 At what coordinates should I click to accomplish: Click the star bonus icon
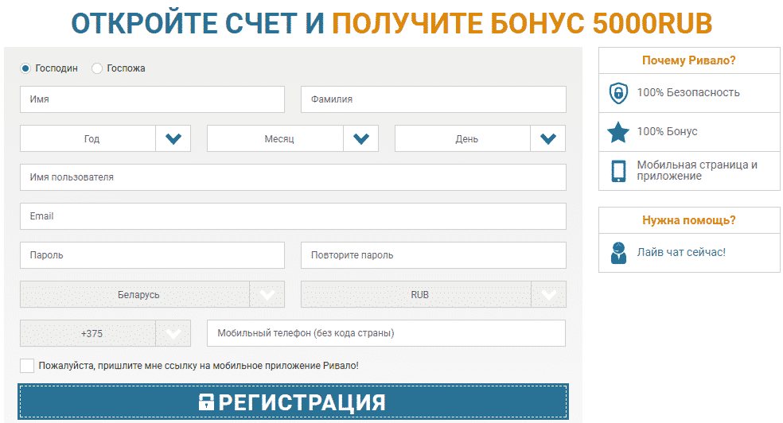[x=618, y=131]
